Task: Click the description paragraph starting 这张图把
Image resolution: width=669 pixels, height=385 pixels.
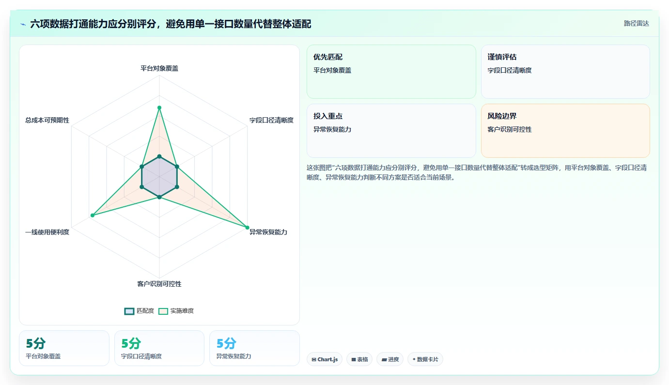Action: click(477, 172)
